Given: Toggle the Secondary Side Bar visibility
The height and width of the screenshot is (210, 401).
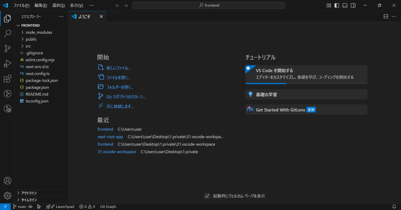Looking at the screenshot, I should click(353, 5).
